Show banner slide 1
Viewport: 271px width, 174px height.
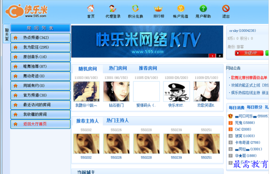(212, 56)
